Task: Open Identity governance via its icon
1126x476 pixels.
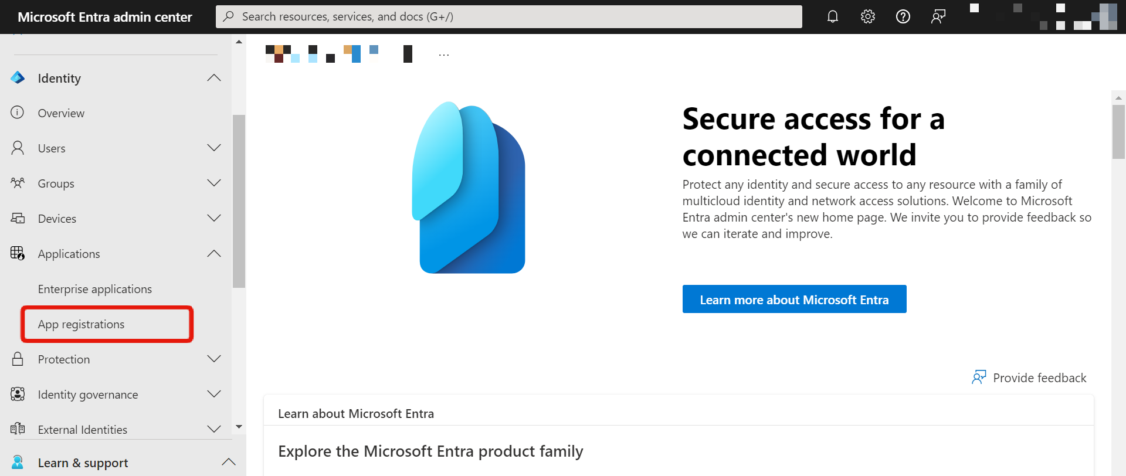Action: (x=18, y=394)
